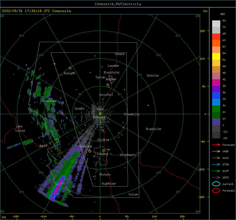236x220 pixels.
Task: Click the Airdrie city label
Action: click(x=103, y=140)
